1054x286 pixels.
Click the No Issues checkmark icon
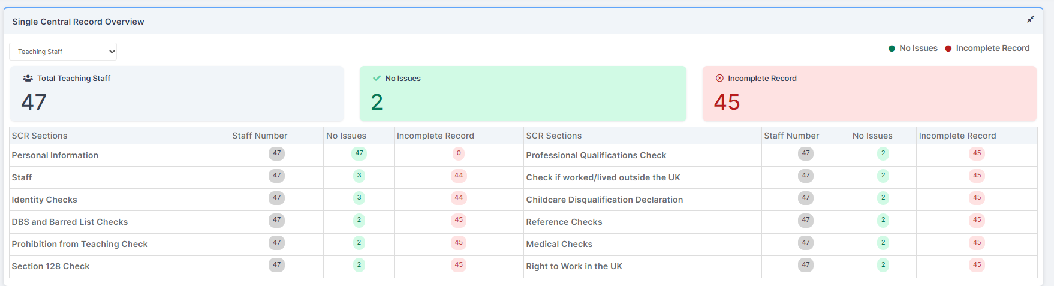(x=377, y=78)
